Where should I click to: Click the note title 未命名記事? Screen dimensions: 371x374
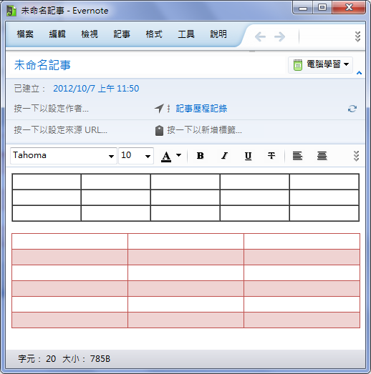click(42, 65)
